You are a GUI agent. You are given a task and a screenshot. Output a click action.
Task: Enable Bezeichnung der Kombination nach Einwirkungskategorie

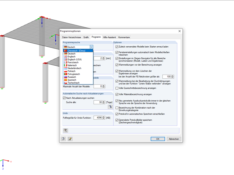117,108
